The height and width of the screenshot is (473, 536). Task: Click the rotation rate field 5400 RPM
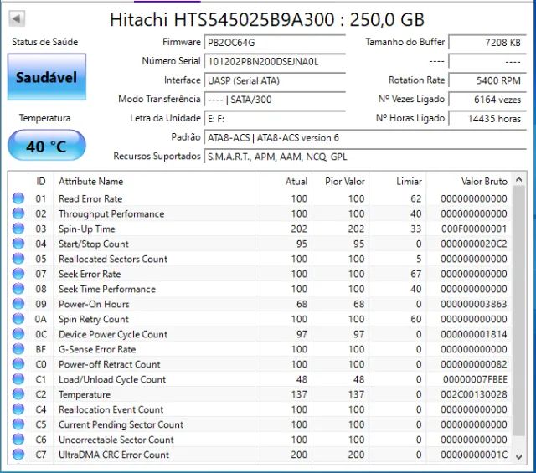(487, 80)
